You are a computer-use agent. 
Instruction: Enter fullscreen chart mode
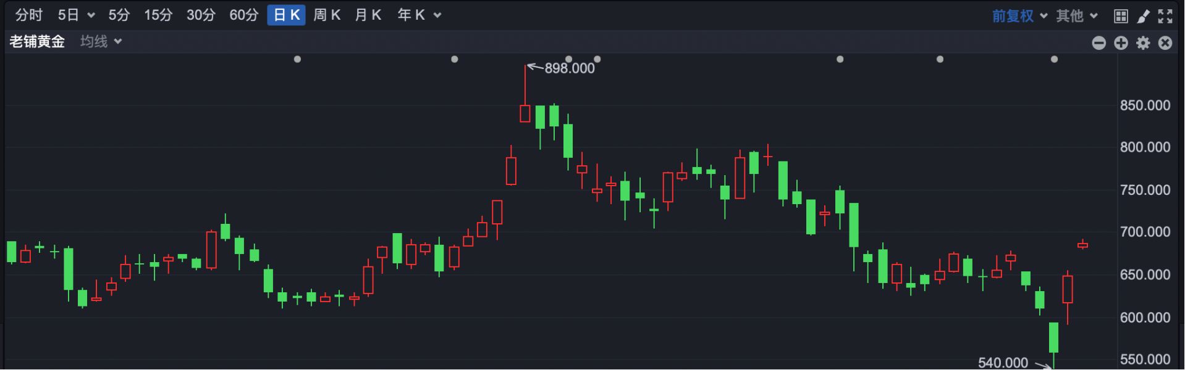(1165, 16)
